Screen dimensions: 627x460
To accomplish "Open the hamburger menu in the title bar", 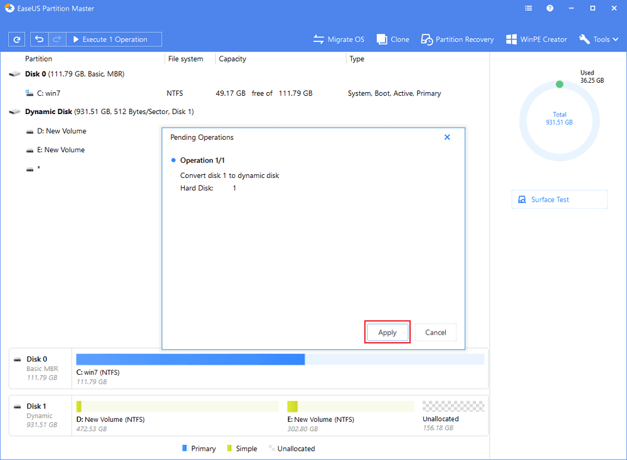I will pos(528,8).
